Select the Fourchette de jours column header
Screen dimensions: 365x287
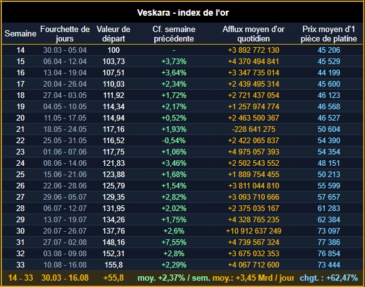tap(65, 33)
